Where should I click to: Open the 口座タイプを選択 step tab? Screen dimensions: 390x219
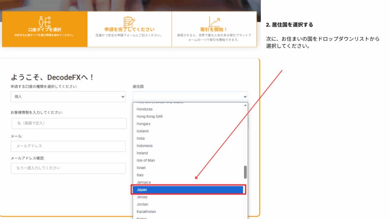(x=45, y=29)
